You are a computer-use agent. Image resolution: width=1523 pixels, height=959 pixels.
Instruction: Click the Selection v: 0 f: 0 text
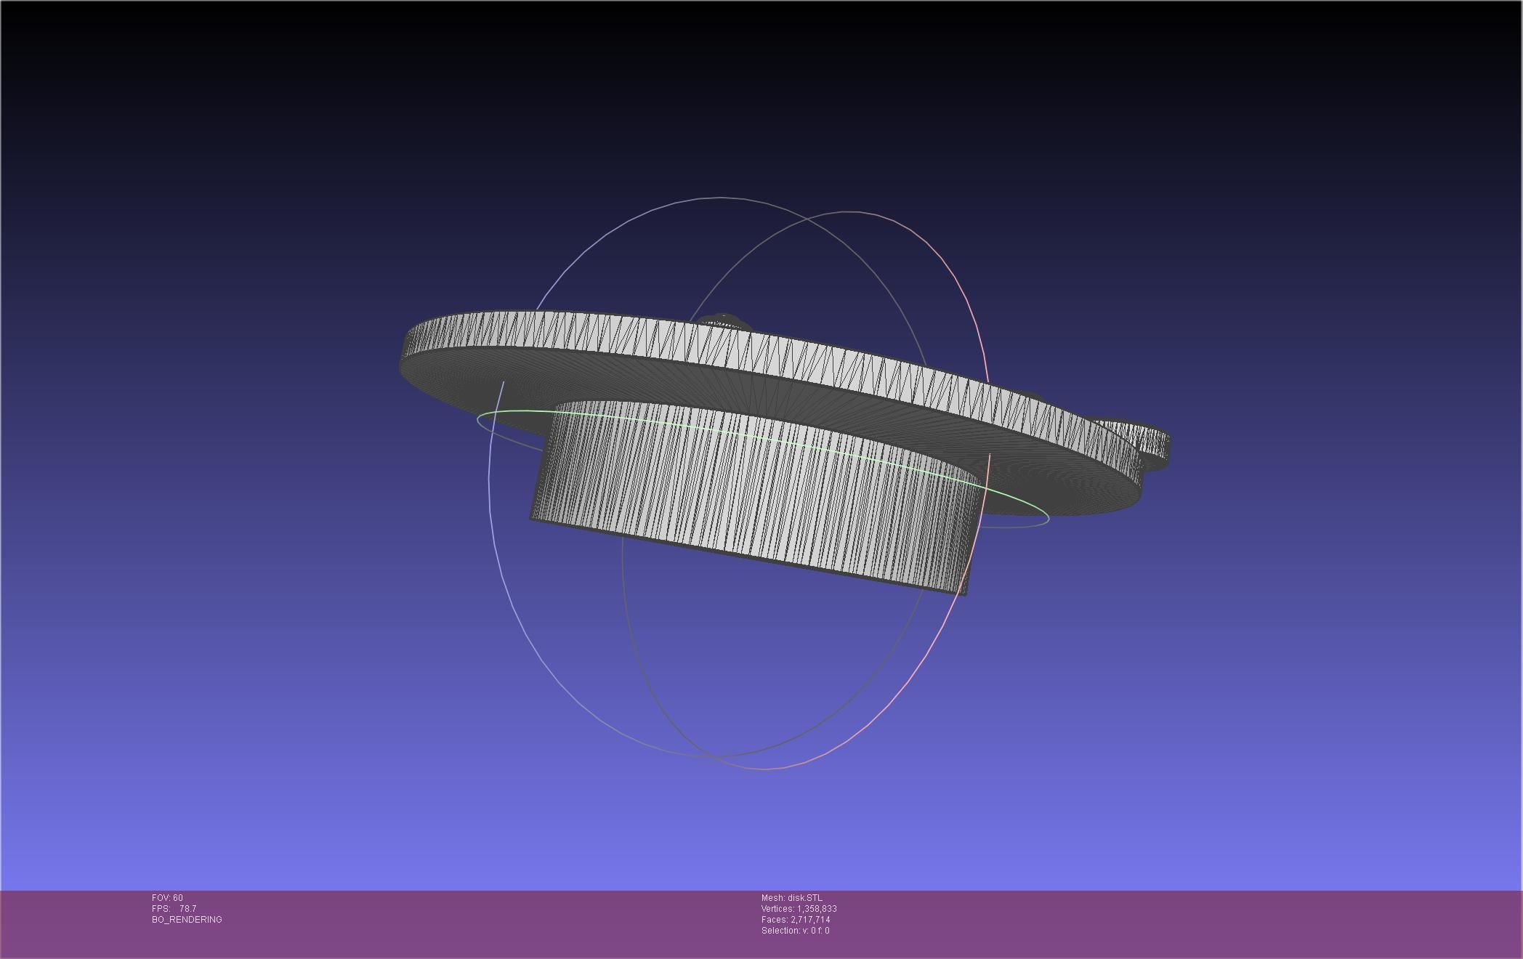click(x=795, y=931)
